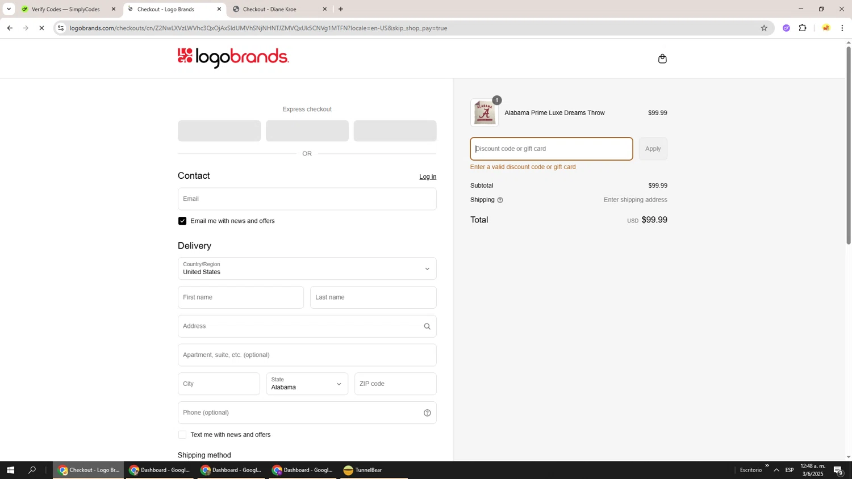This screenshot has height=479, width=852.
Task: Click the address search magnifier icon
Action: [427, 326]
